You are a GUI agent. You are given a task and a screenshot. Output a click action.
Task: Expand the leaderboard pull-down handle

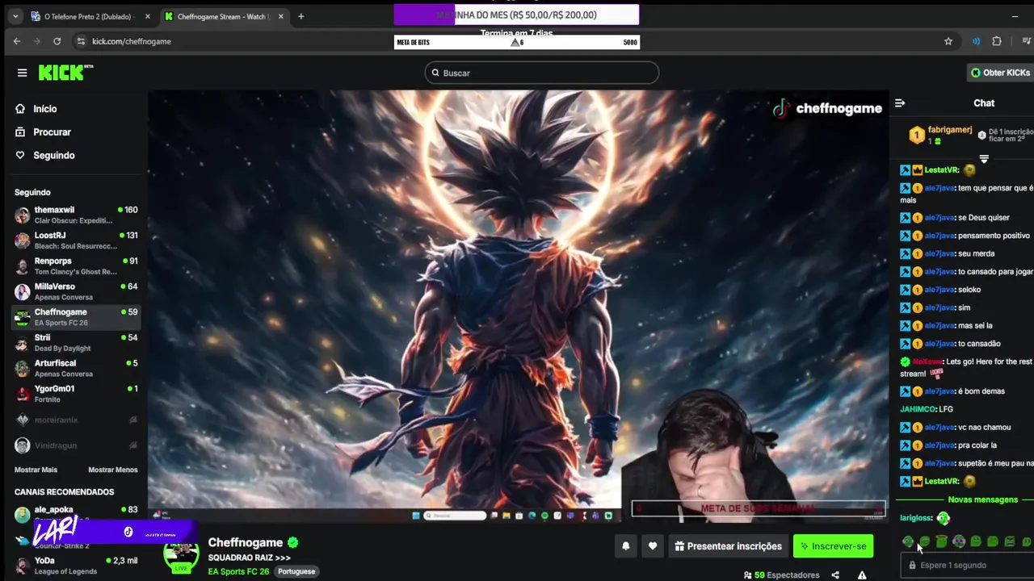[x=984, y=159]
